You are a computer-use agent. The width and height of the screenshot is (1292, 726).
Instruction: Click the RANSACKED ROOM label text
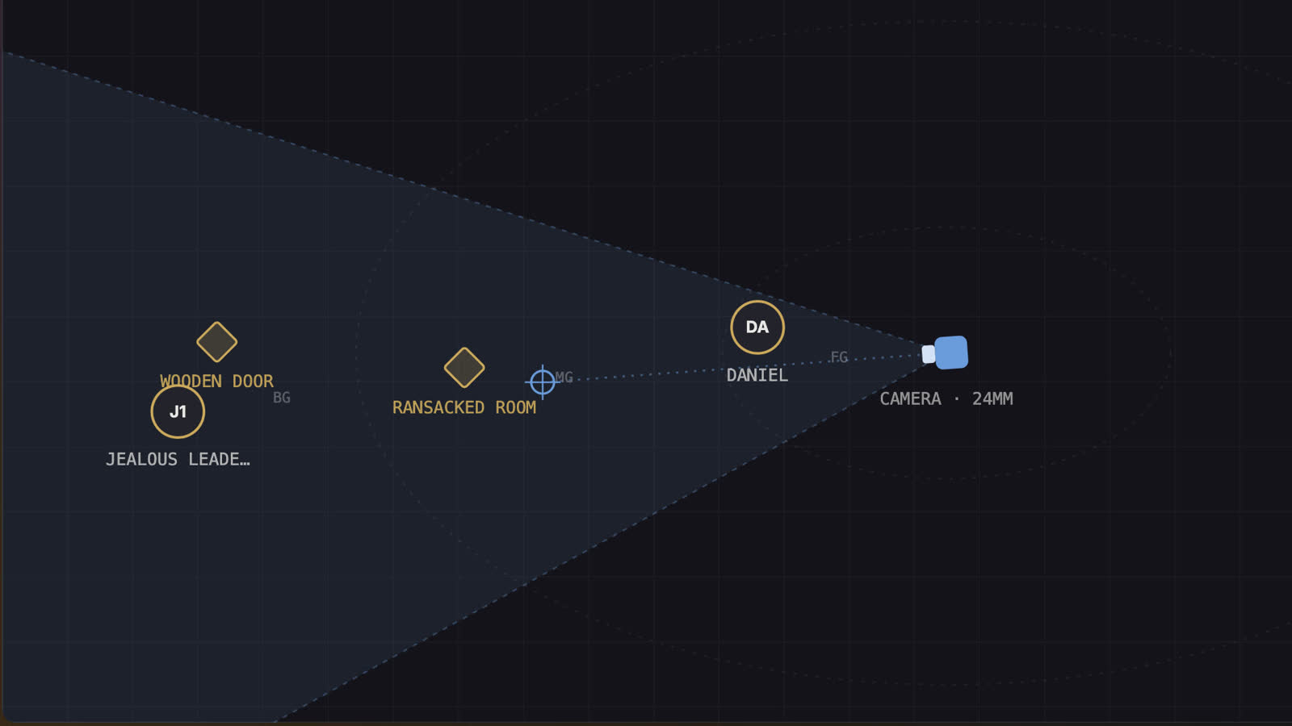pyautogui.click(x=464, y=407)
